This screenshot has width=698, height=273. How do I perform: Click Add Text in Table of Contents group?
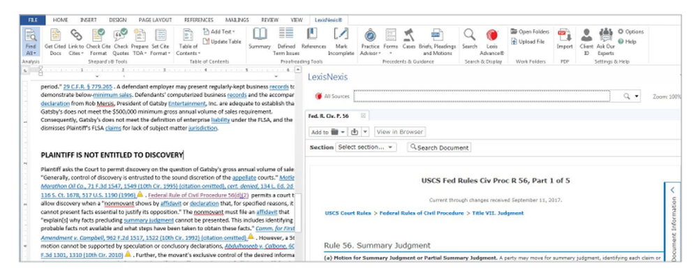218,31
